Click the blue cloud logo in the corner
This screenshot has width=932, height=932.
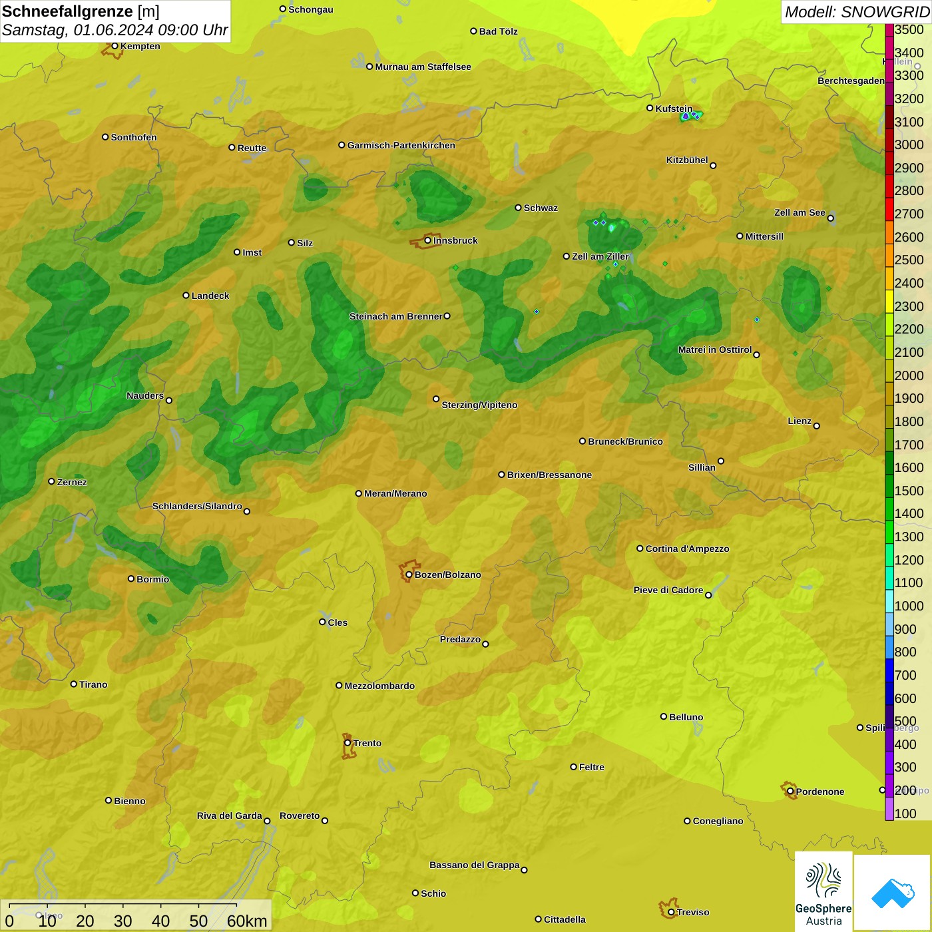[x=893, y=893]
